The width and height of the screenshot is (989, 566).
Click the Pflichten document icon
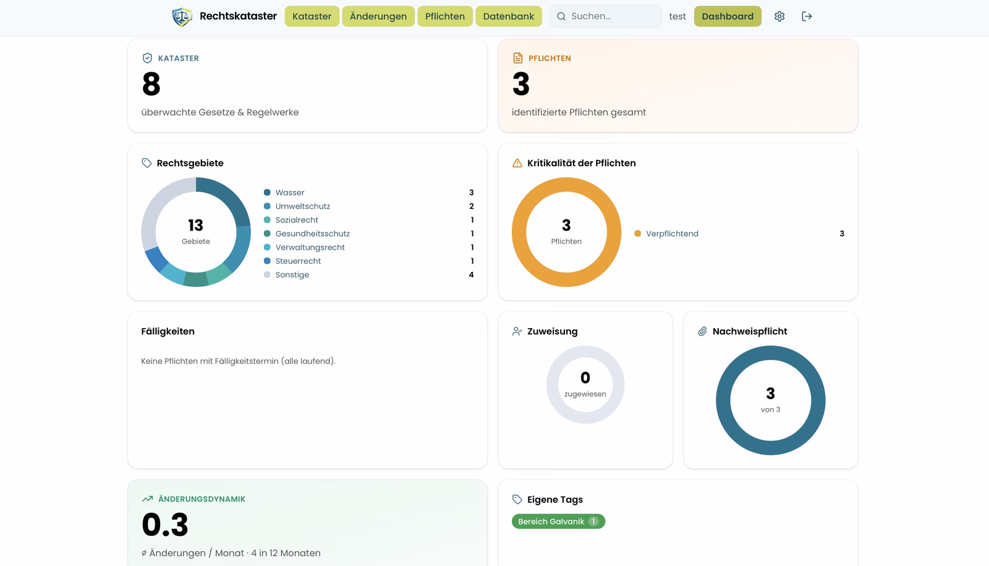(518, 58)
